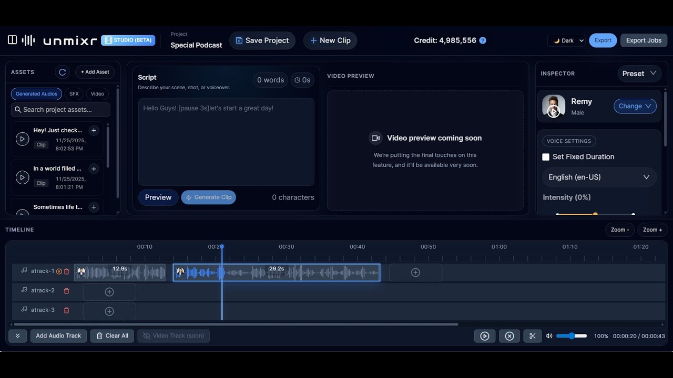This screenshot has height=378, width=673.
Task: Open the Change voice dropdown
Action: (x=635, y=106)
